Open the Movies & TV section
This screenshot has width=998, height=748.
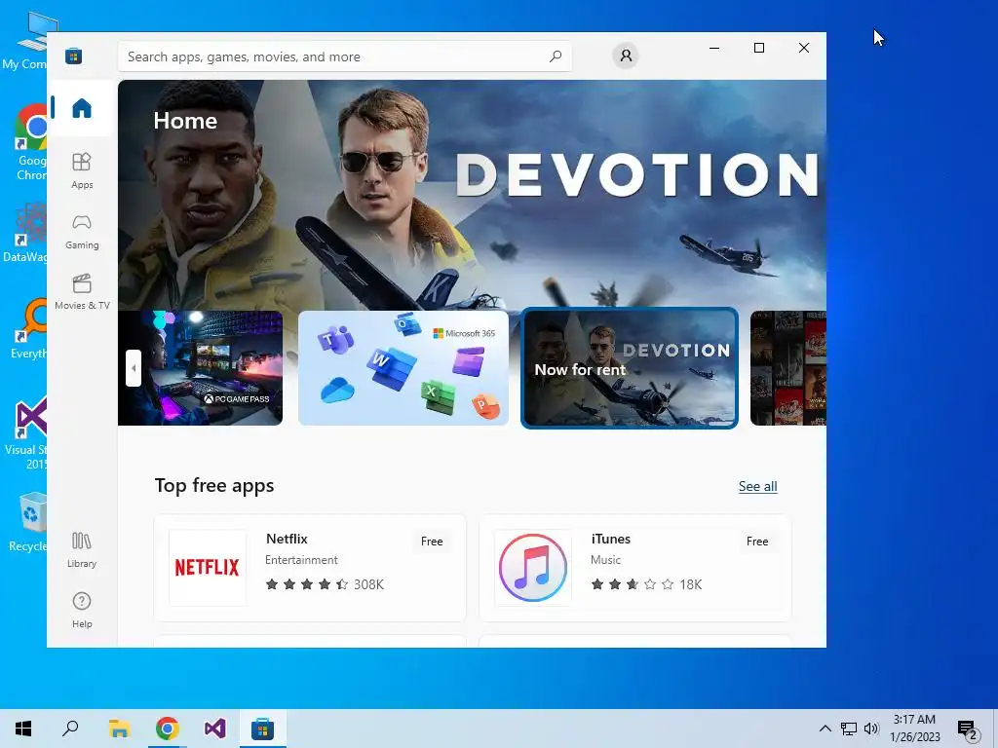82,292
